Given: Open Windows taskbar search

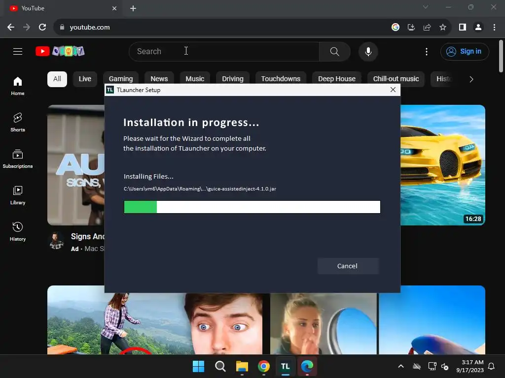Looking at the screenshot, I should [220, 366].
